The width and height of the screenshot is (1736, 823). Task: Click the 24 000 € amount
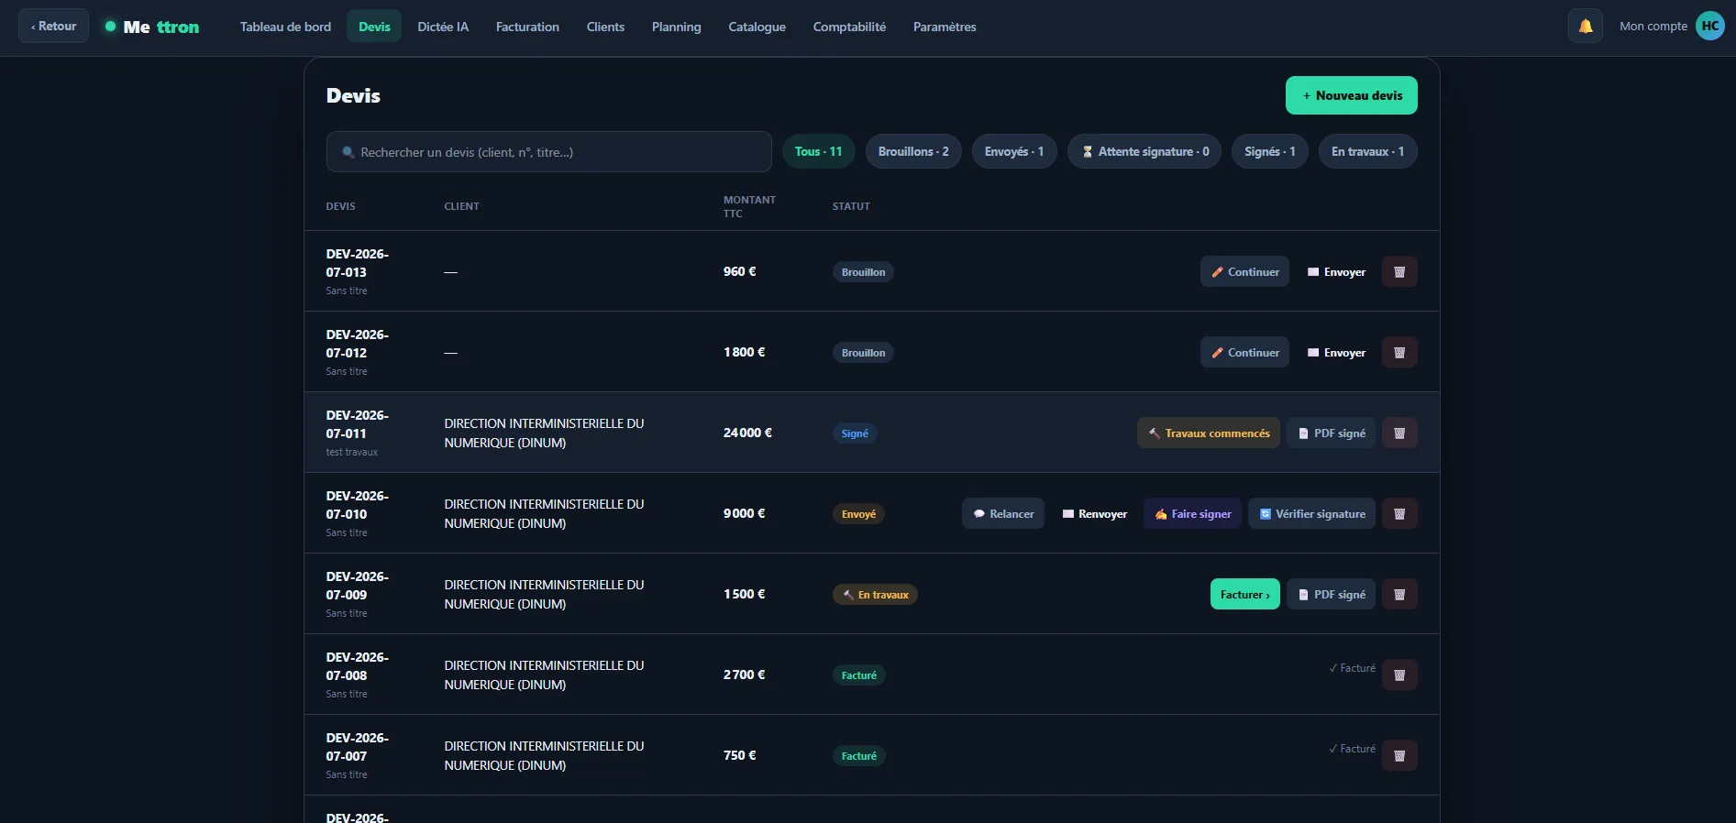(x=747, y=433)
